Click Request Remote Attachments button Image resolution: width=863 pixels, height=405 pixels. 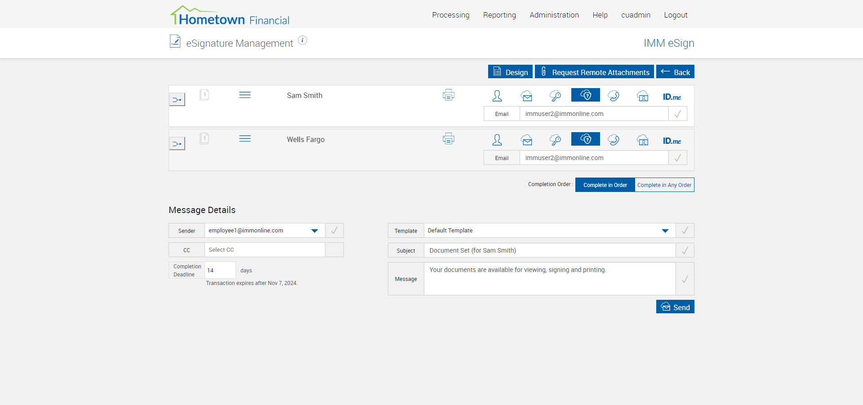(594, 72)
